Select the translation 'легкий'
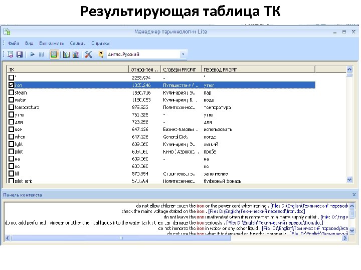Screen dimensions: 361x270 coord(211,144)
